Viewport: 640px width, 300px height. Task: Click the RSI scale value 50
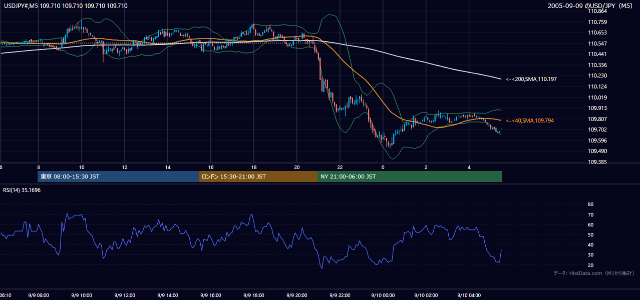590,234
